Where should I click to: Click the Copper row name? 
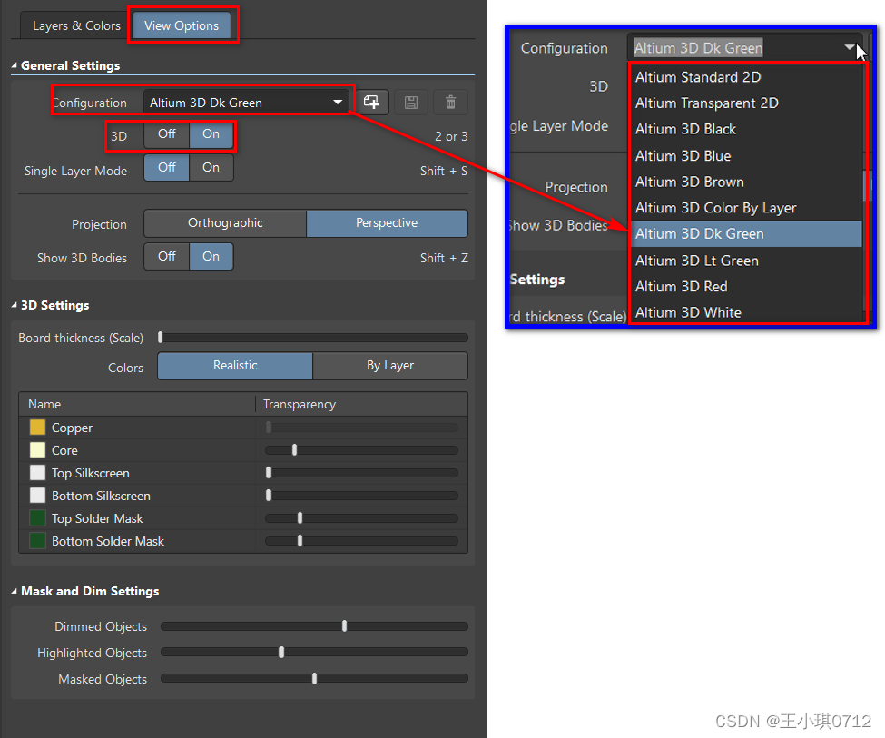pyautogui.click(x=72, y=428)
